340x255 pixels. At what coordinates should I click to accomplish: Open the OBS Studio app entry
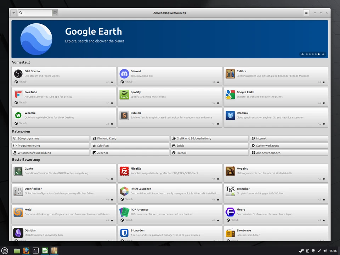point(64,76)
